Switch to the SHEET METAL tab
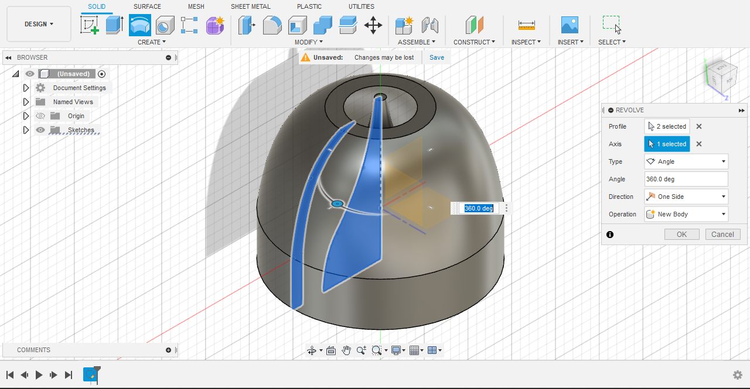This screenshot has width=750, height=389. tap(251, 6)
